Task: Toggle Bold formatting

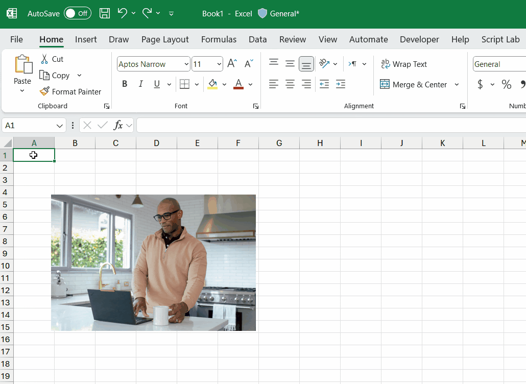Action: pos(125,84)
